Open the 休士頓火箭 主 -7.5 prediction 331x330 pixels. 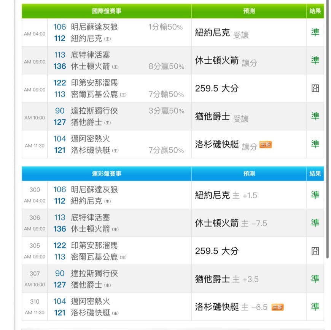click(x=231, y=223)
